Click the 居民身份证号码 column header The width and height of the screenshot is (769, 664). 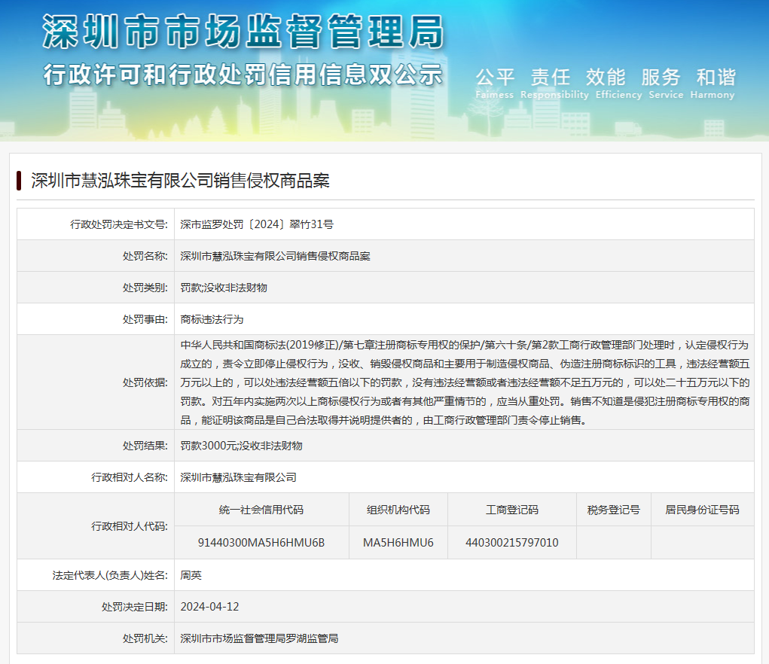702,510
